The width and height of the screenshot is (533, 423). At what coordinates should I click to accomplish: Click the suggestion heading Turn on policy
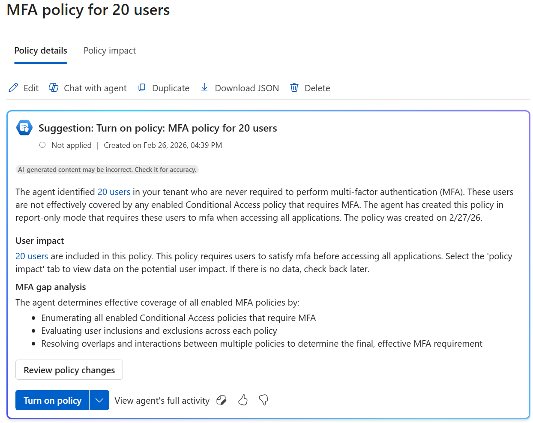[158, 128]
